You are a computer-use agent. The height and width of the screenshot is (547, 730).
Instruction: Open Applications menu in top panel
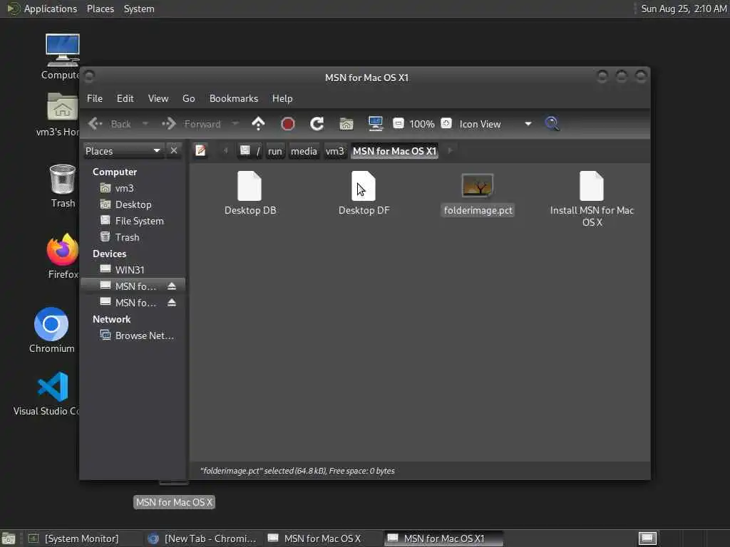point(43,9)
